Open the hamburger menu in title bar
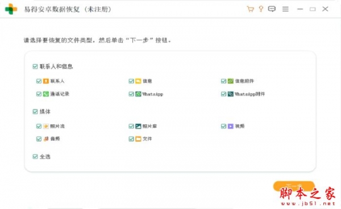341x209 pixels. pyautogui.click(x=285, y=9)
